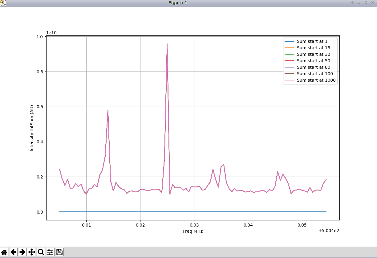
Task: Open the window menu icon in top-left corner
Action: [3, 3]
